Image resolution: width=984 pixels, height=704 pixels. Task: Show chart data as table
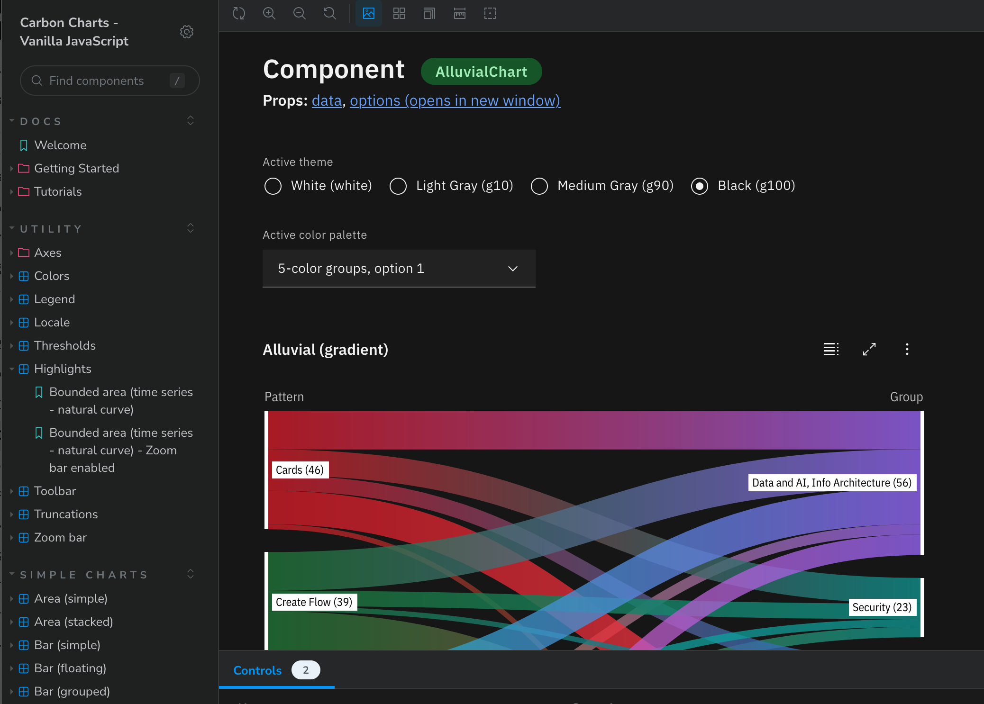(x=831, y=349)
